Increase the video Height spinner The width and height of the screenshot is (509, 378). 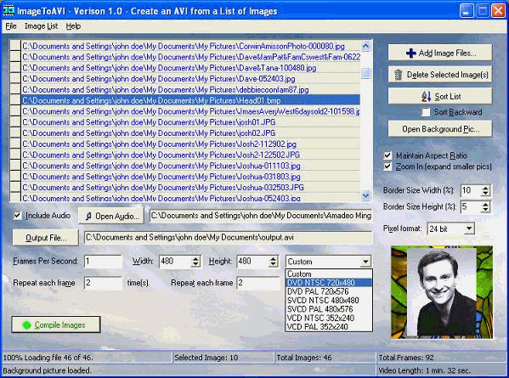pyautogui.click(x=274, y=259)
